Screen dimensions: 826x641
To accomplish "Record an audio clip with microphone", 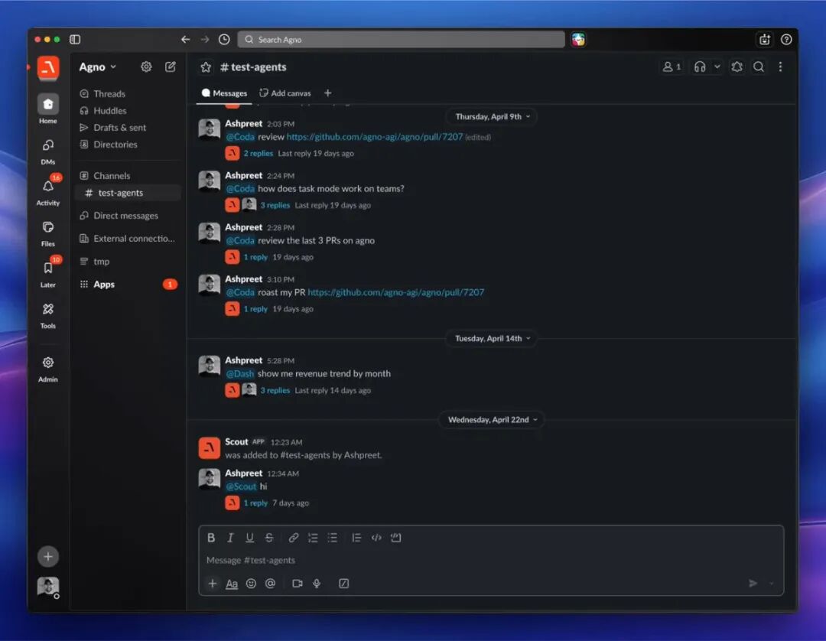I will coord(317,584).
